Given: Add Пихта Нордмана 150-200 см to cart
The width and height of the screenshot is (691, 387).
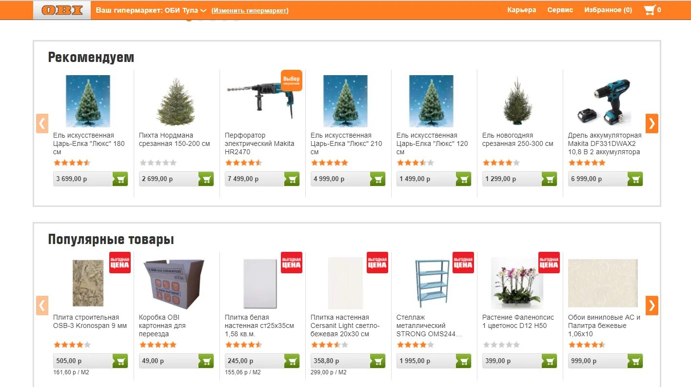Looking at the screenshot, I should [206, 179].
